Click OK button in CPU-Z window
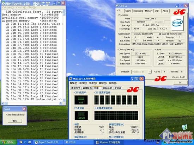Image resolution: width=194 pixels, height=145 pixels. 180,82
